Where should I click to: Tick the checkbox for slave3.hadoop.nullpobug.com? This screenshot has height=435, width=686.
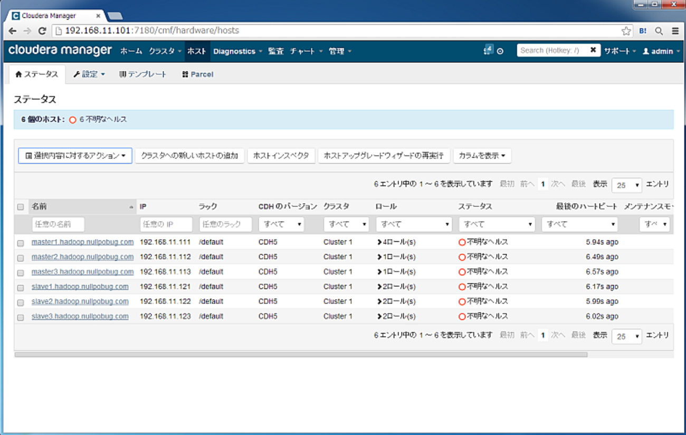pos(21,318)
